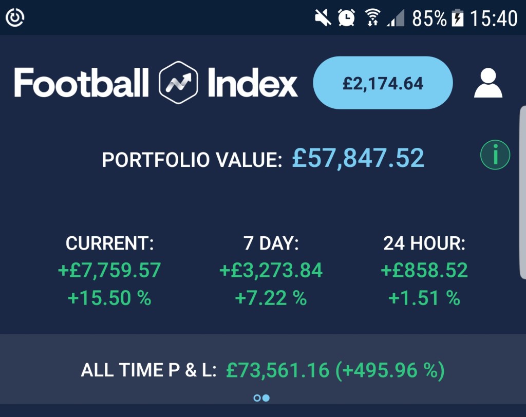This screenshot has height=417, width=526.
Task: Tap the circular app icon in status bar
Action: [15, 18]
